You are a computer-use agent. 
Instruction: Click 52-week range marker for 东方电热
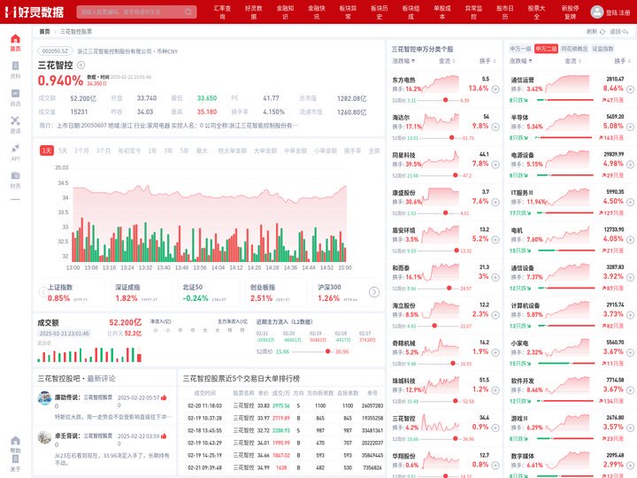click(x=445, y=100)
